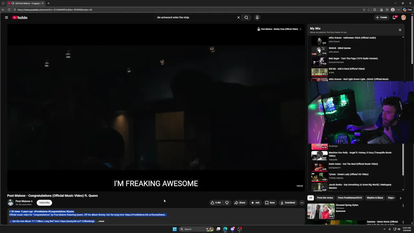Subscribe to Post Malone channel
Viewport: 414px width, 233px height.
tap(44, 203)
